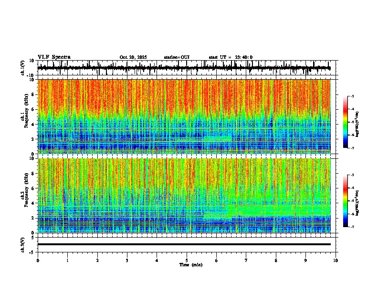The width and height of the screenshot is (378, 292).
Task: Click the "ch.1(V)" axis label
Action: [23, 68]
